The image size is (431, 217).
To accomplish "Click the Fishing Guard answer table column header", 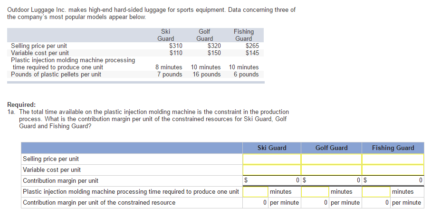I will 393,148.
